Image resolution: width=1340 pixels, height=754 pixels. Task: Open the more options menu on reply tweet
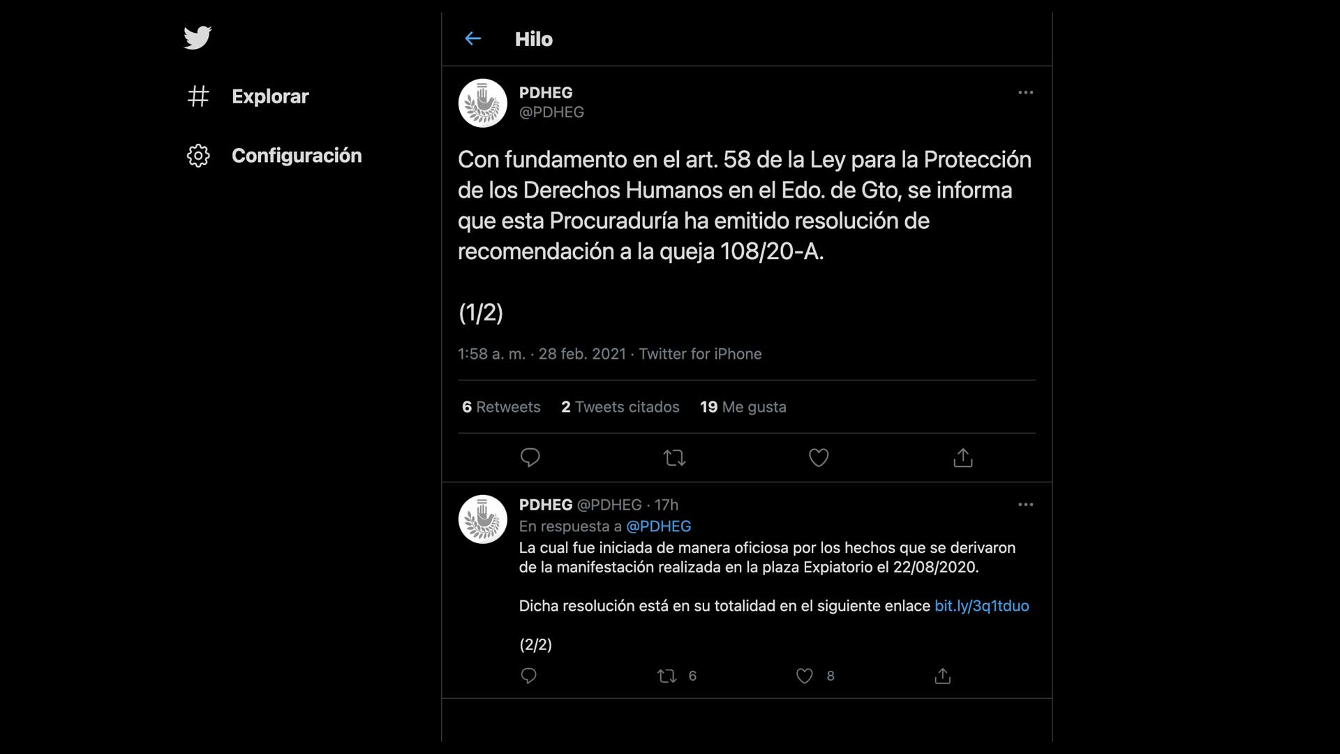coord(1025,504)
